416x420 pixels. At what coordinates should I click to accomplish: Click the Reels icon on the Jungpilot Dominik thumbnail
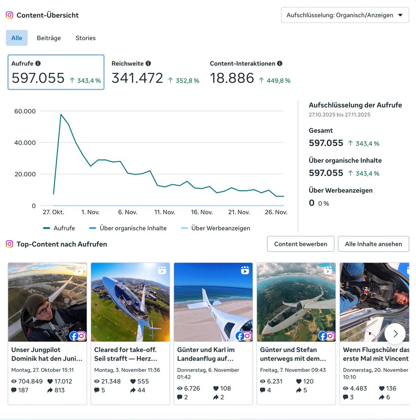[79, 270]
